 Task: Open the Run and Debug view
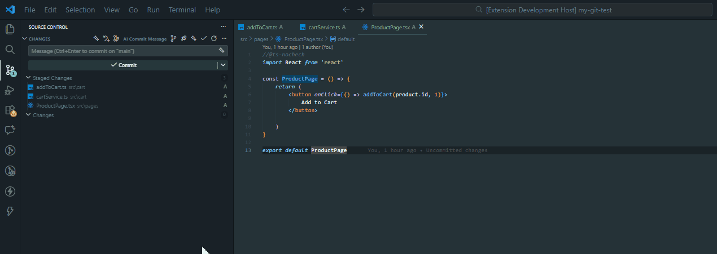[10, 90]
